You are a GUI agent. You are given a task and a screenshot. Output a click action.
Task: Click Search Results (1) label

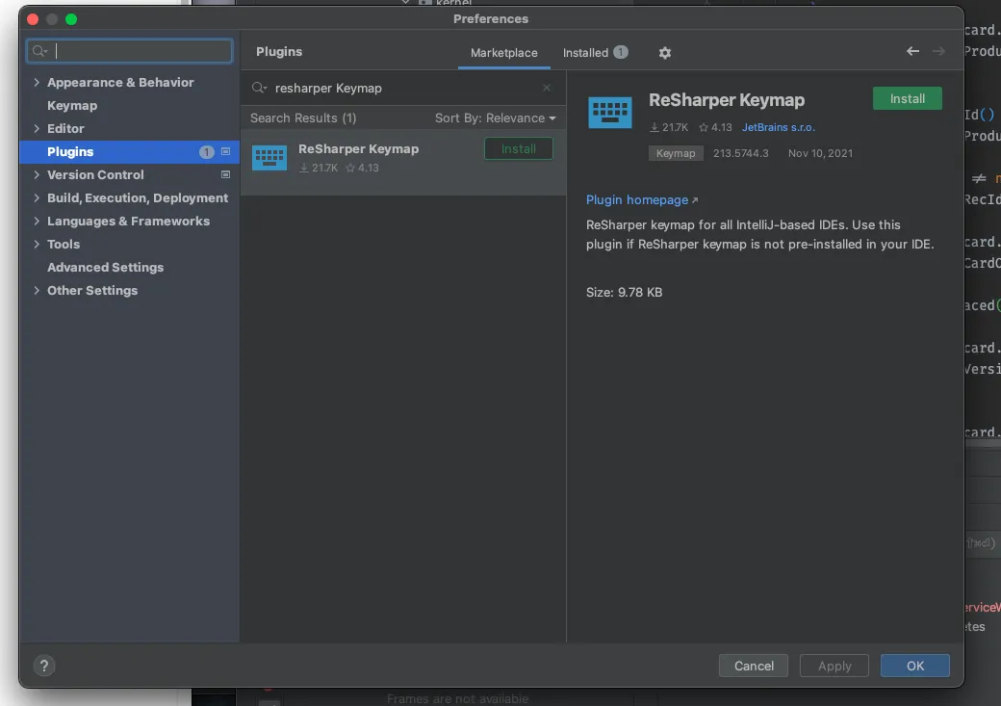303,118
